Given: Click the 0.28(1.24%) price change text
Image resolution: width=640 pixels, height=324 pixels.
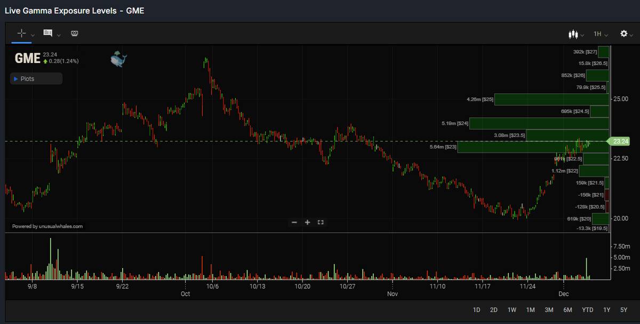Looking at the screenshot, I should (x=64, y=61).
